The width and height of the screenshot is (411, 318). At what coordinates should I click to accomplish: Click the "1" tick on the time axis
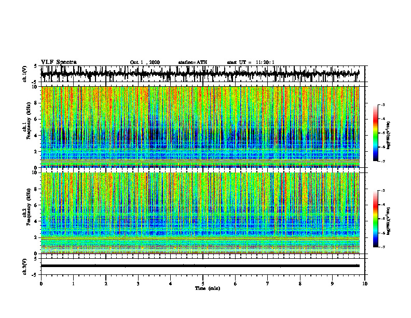click(73, 284)
